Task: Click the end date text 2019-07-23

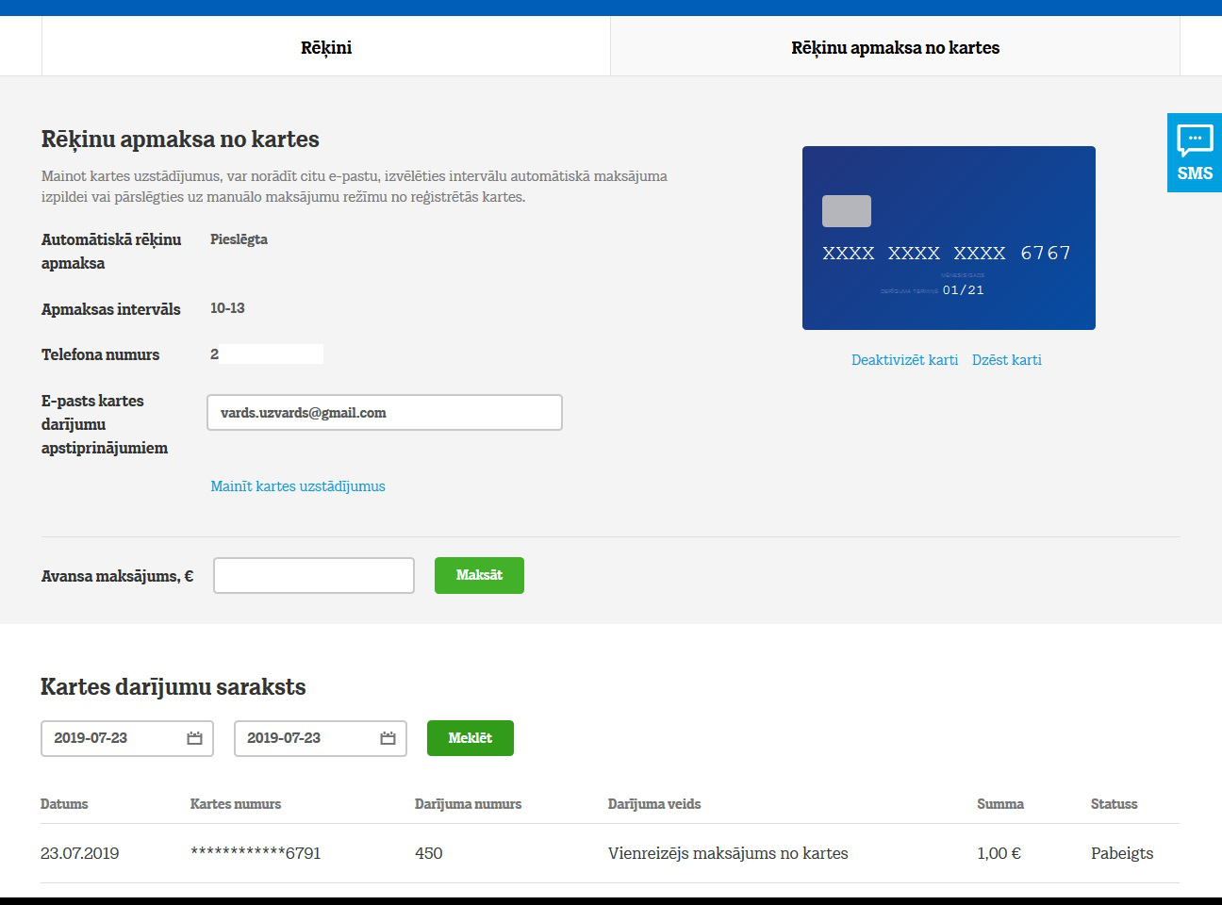Action: pos(284,738)
